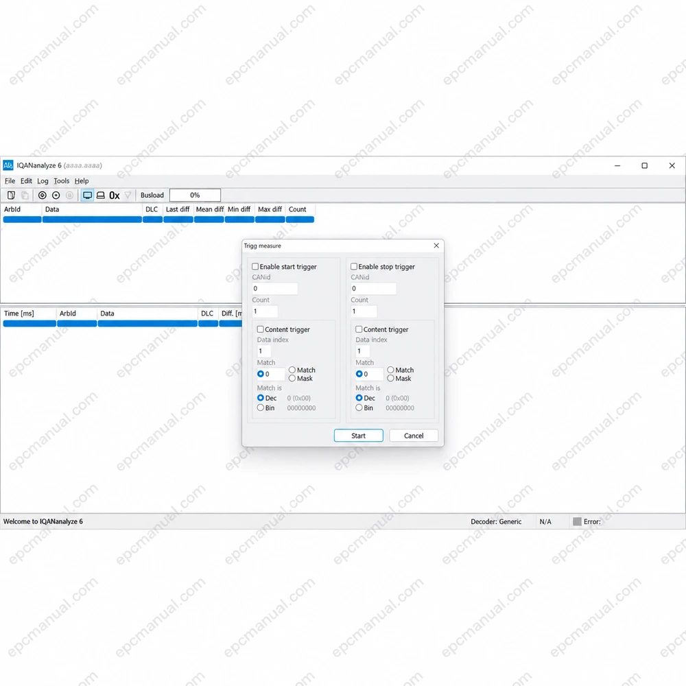Click the stop trigger Data index field
Image resolution: width=686 pixels, height=686 pixels.
tap(363, 351)
